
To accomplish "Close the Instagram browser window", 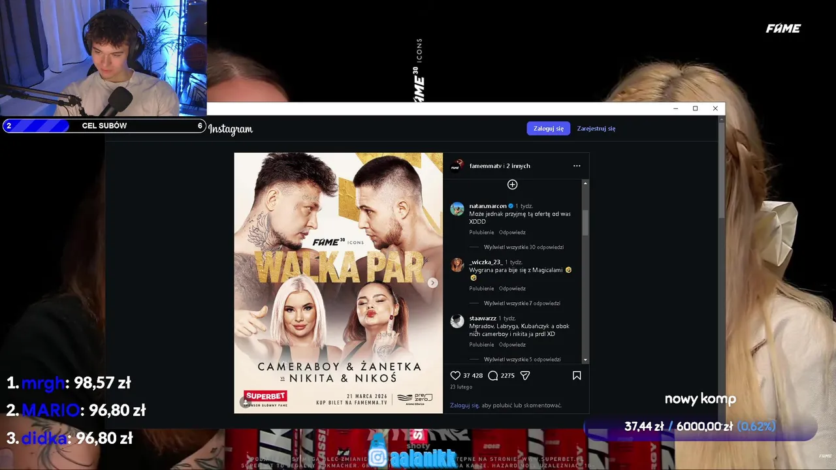I will (x=715, y=108).
